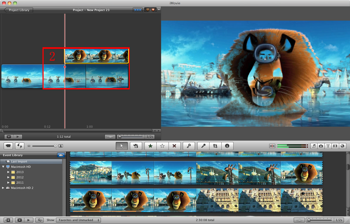Go back to Project Library
The image size is (350, 224).
(x=18, y=10)
